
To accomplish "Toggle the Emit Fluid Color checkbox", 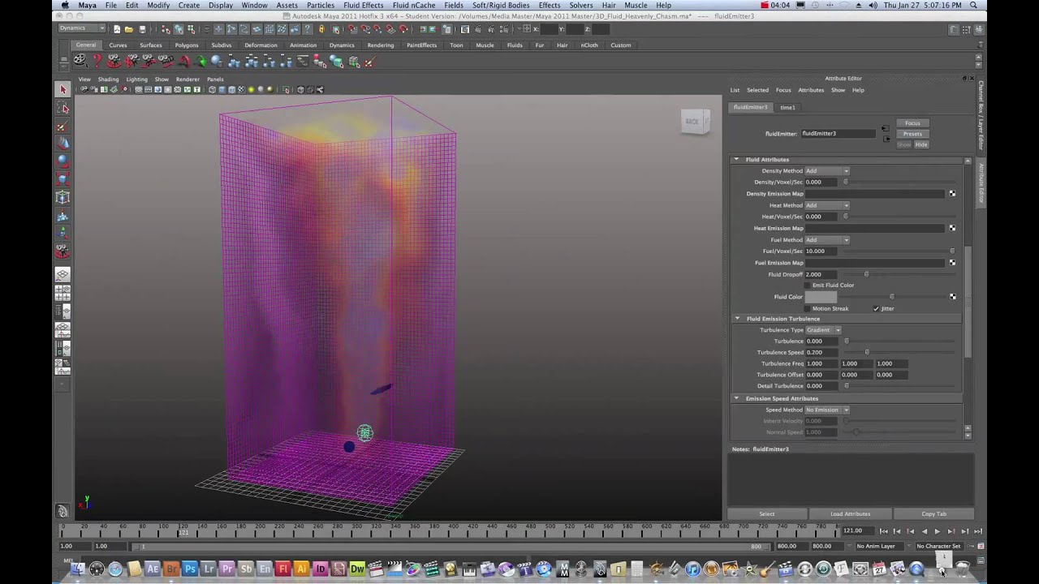I will point(808,286).
